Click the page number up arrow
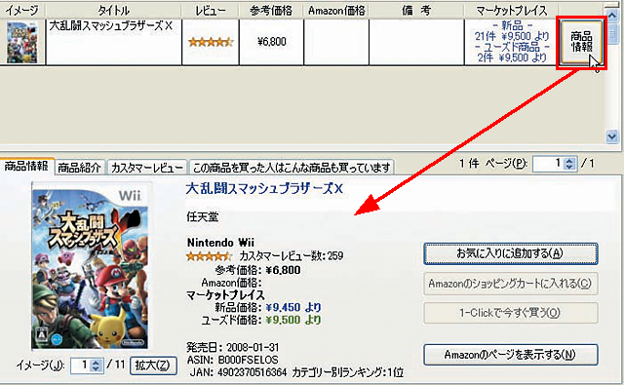624x385 pixels. pos(569,160)
